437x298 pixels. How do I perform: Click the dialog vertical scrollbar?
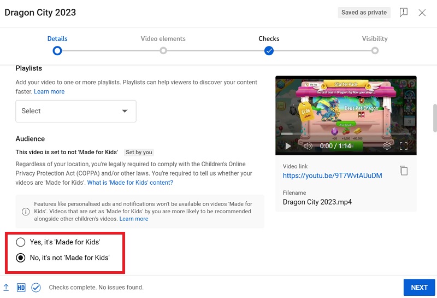pos(435,118)
